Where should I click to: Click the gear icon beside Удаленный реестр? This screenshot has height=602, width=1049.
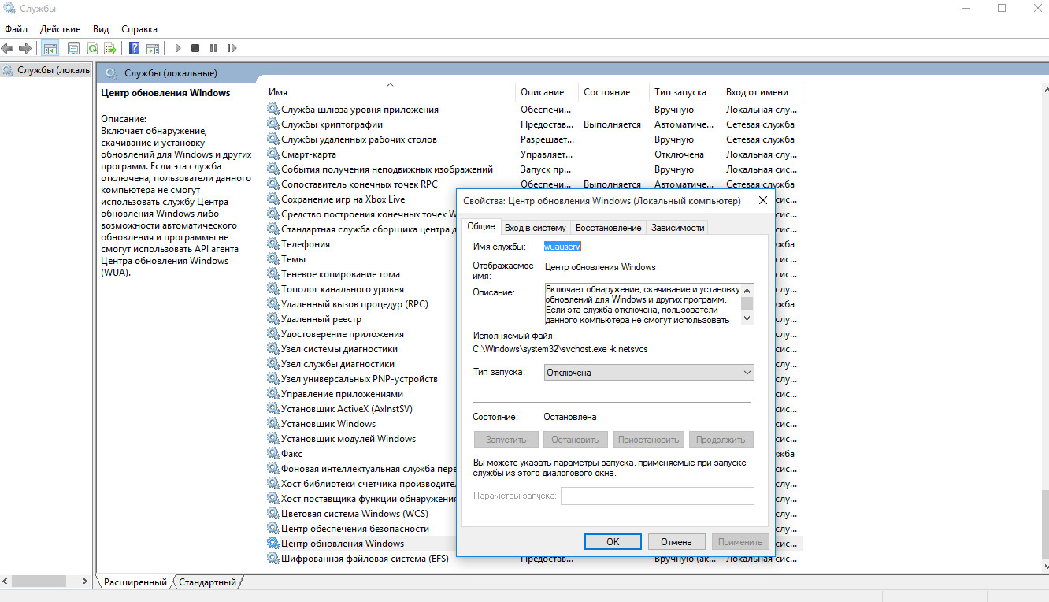click(x=273, y=319)
